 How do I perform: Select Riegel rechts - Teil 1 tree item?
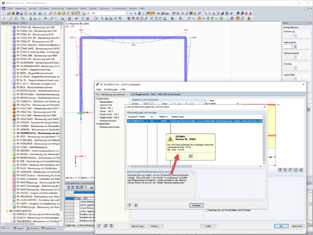pyautogui.click(x=109, y=114)
